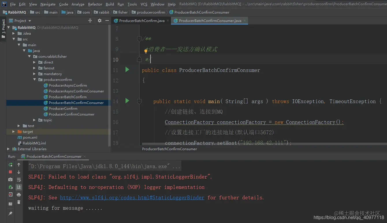
Task: Stop the running process with the red square
Action: [10, 172]
